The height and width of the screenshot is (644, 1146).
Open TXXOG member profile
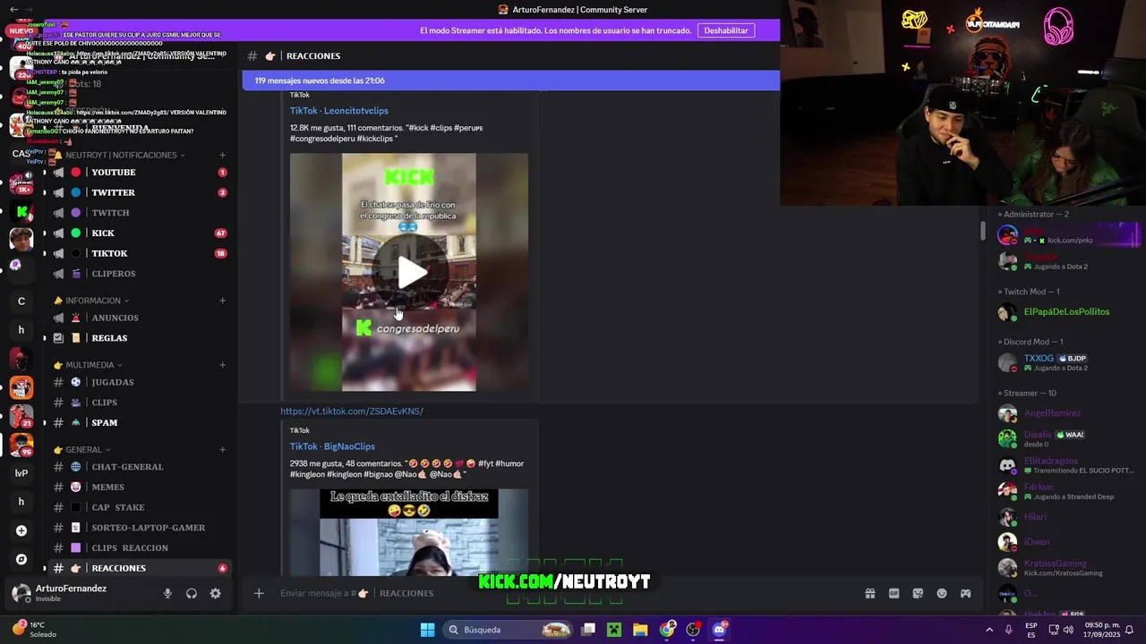(1065, 362)
